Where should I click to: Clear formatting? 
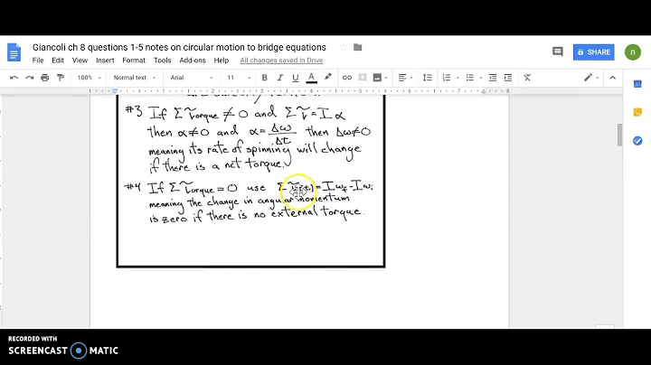(527, 78)
